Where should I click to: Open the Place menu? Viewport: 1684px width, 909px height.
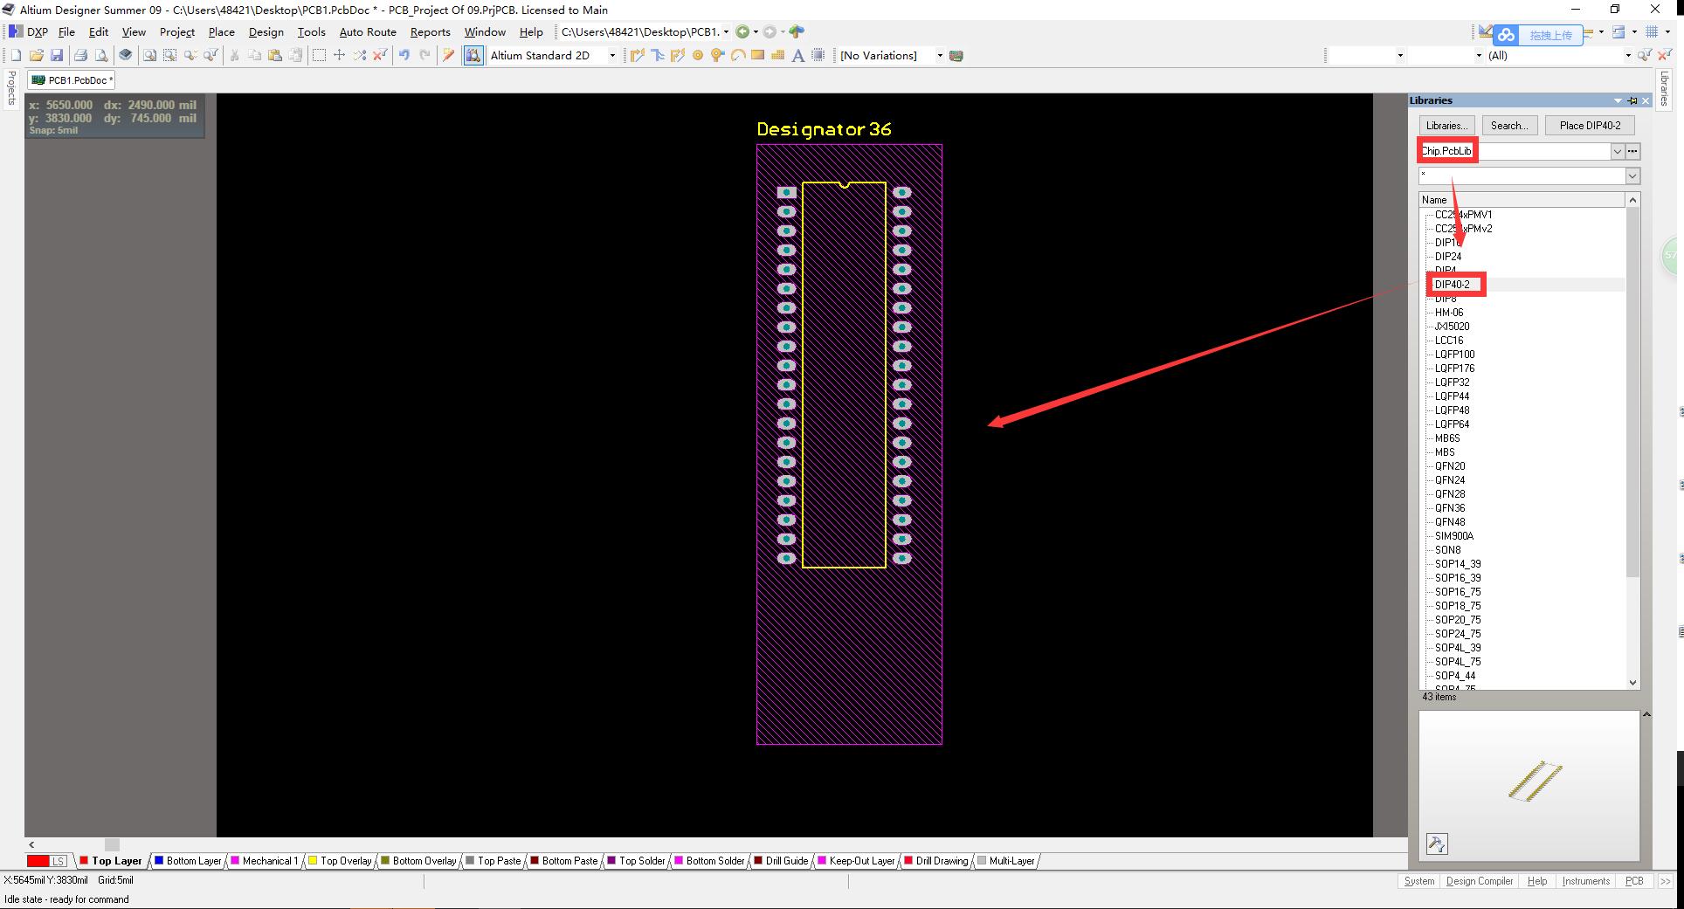[x=221, y=31]
